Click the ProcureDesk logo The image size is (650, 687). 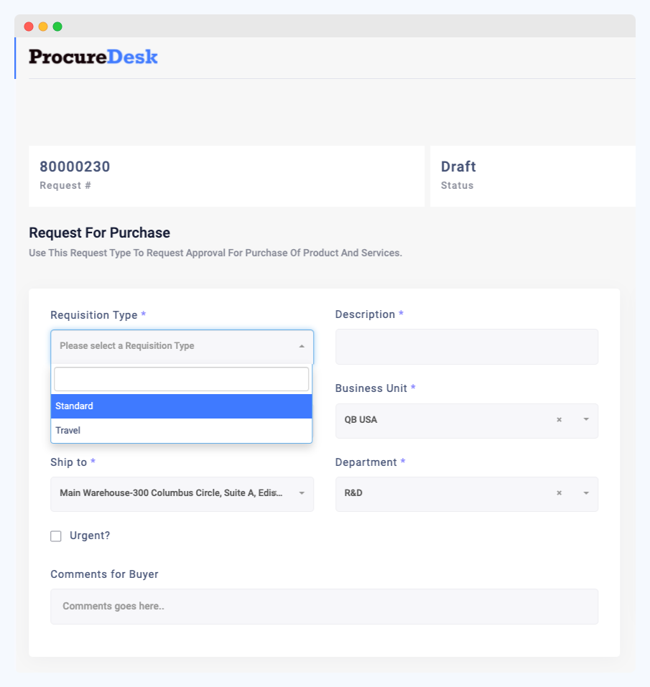pyautogui.click(x=93, y=57)
